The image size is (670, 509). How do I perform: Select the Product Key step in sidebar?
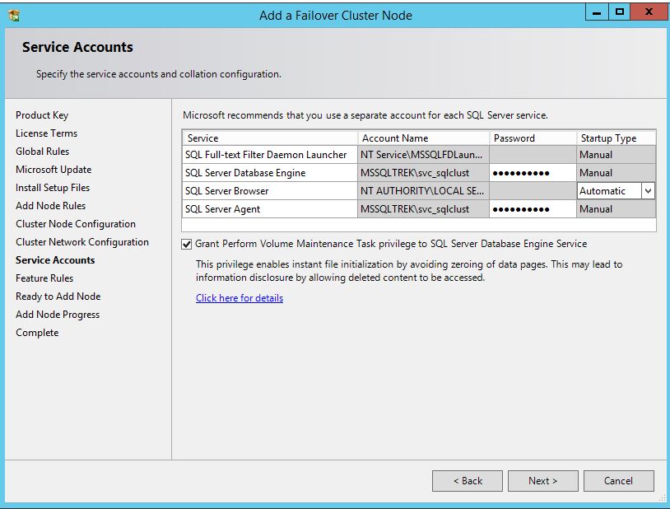pos(42,115)
